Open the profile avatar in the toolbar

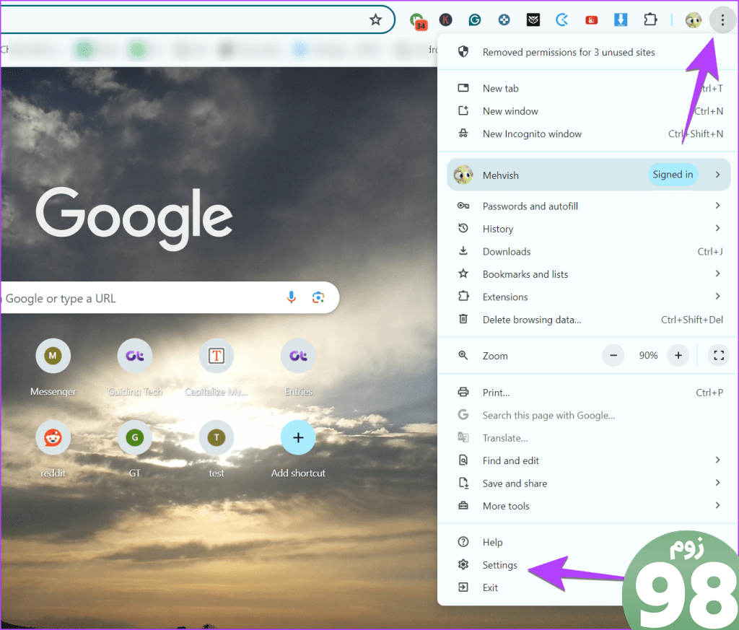click(694, 19)
